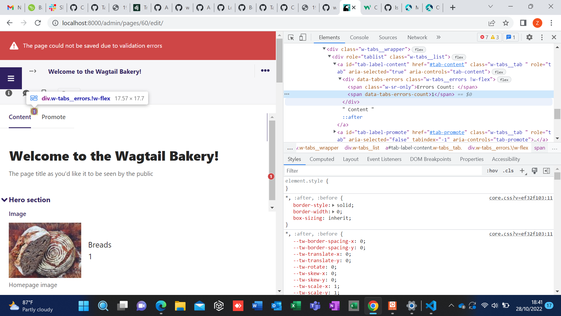
Task: Toggle the device toolbar in DevTools
Action: (303, 37)
